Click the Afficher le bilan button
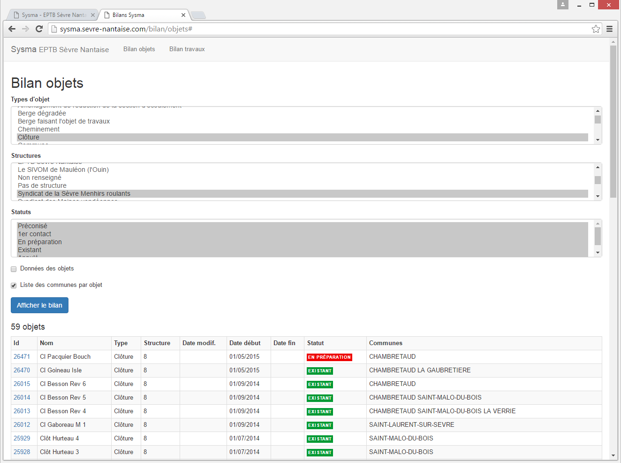 coord(39,305)
